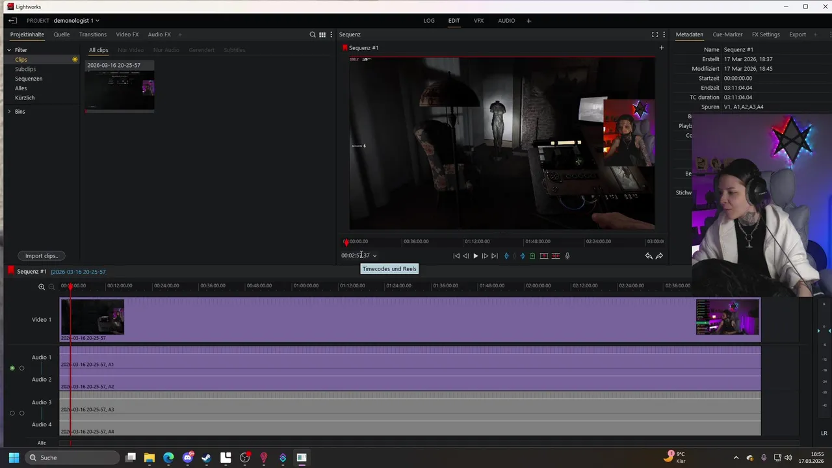Click the undo arrow

(648, 256)
